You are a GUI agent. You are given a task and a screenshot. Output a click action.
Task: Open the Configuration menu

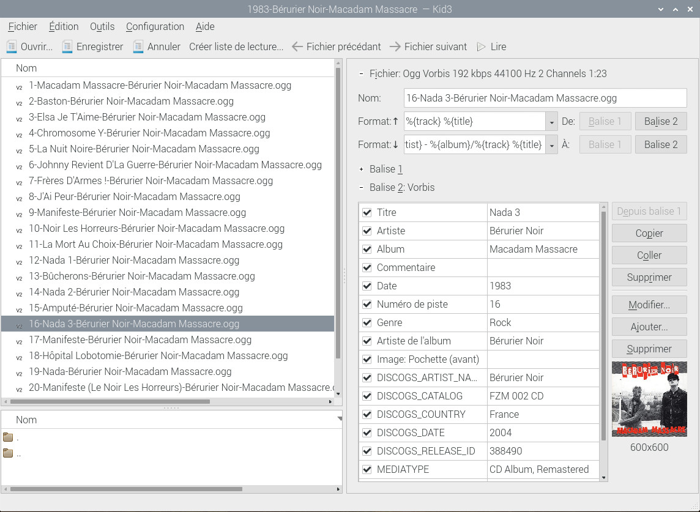click(155, 26)
